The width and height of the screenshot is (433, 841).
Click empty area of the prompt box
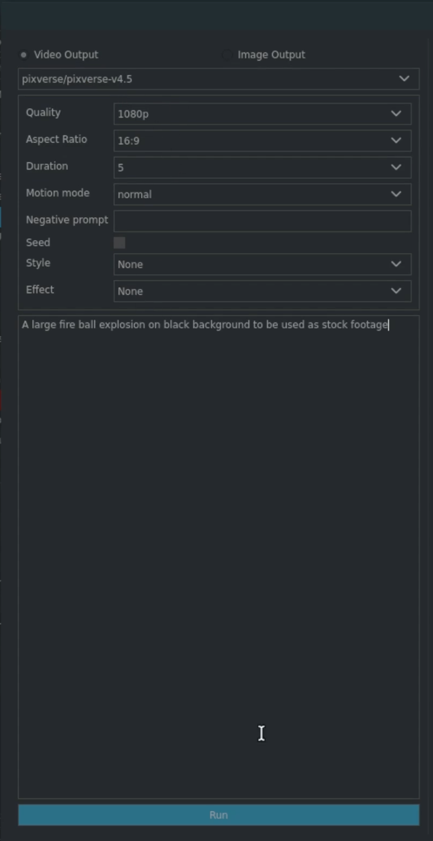pyautogui.click(x=218, y=559)
